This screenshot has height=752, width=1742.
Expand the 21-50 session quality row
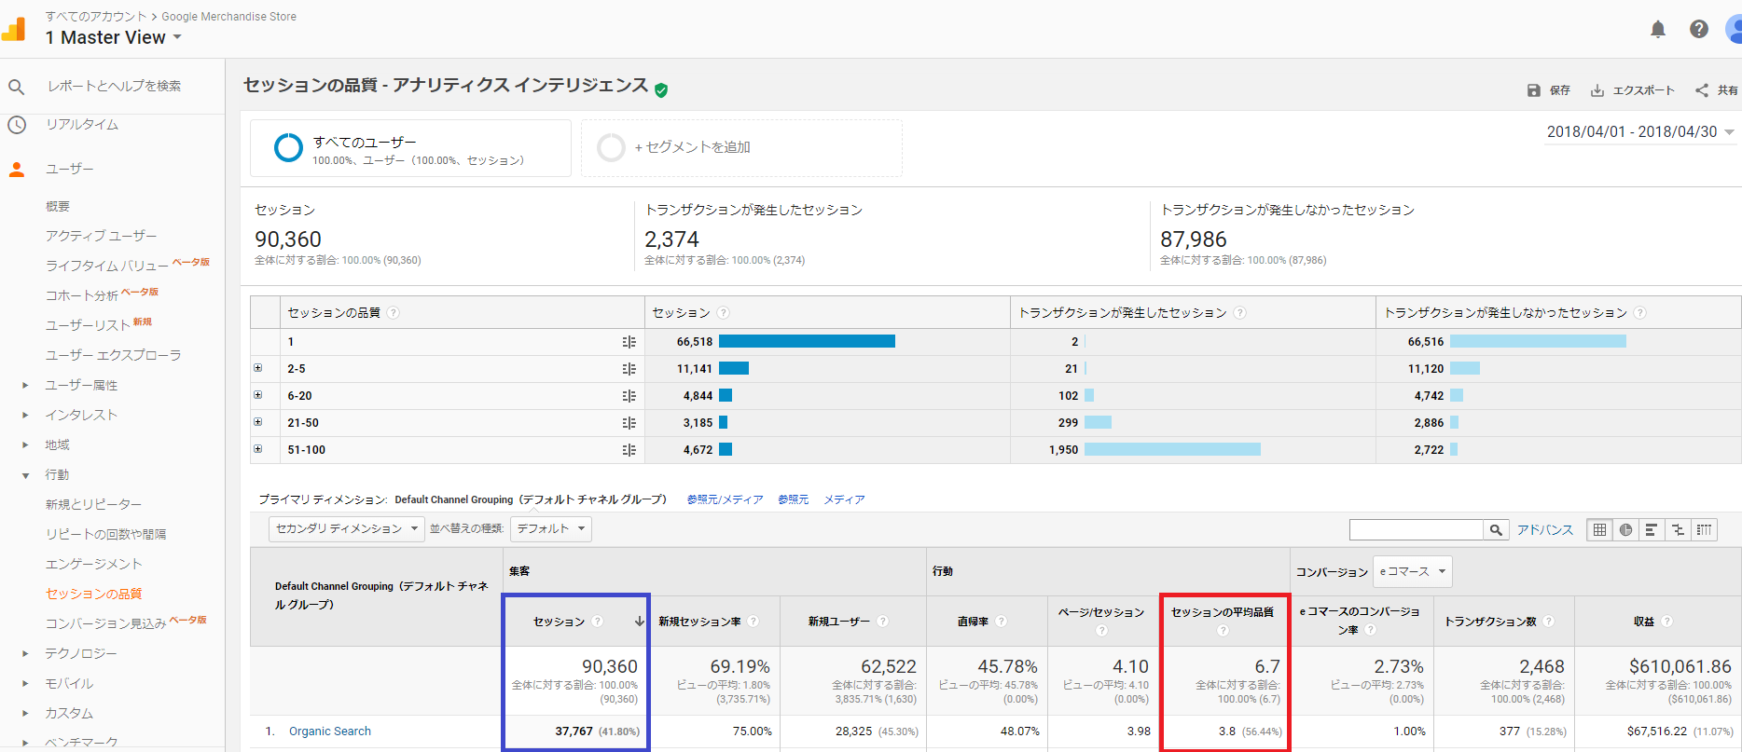pyautogui.click(x=258, y=422)
